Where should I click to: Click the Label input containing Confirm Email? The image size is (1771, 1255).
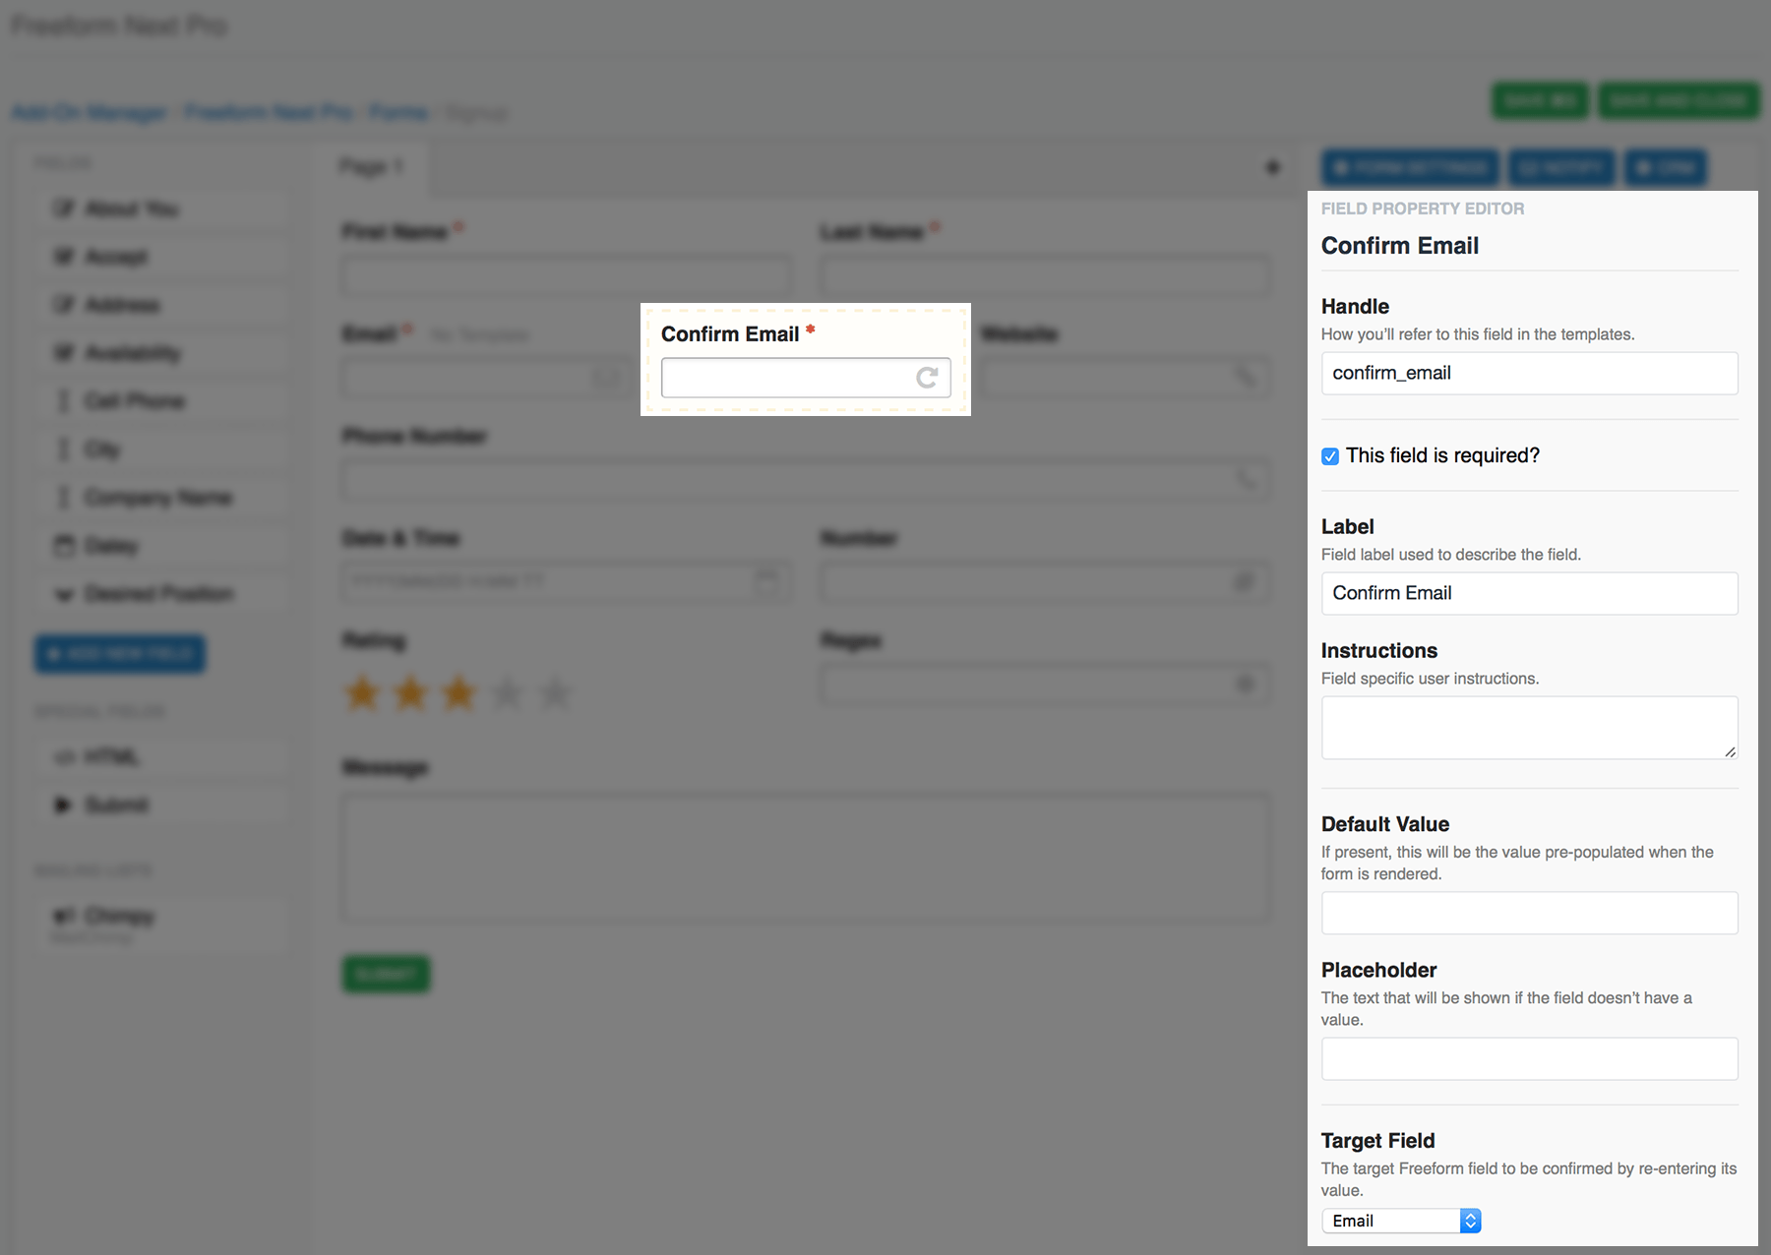1529,594
